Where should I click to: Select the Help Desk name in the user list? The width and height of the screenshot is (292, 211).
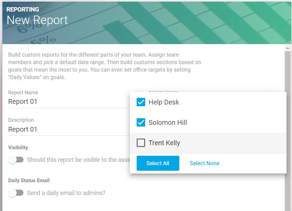tap(164, 102)
